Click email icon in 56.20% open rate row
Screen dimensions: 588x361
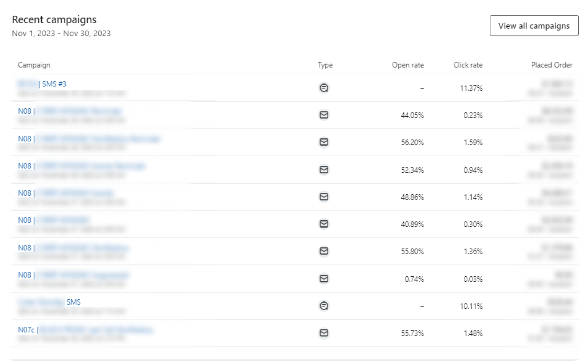click(324, 142)
